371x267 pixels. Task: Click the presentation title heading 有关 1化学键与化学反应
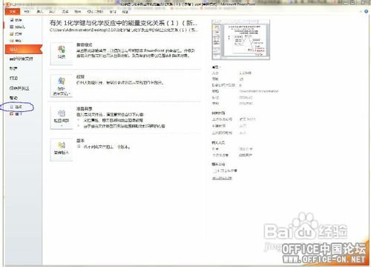click(123, 23)
